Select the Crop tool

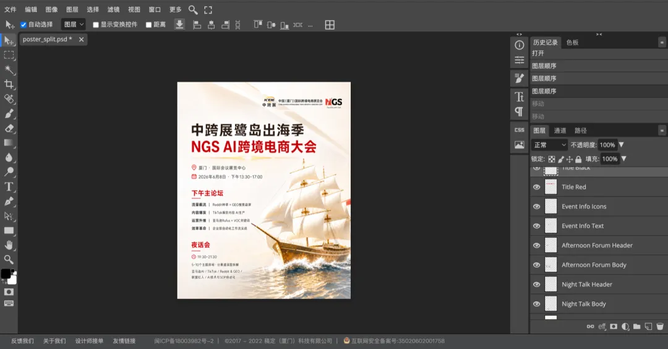9,84
